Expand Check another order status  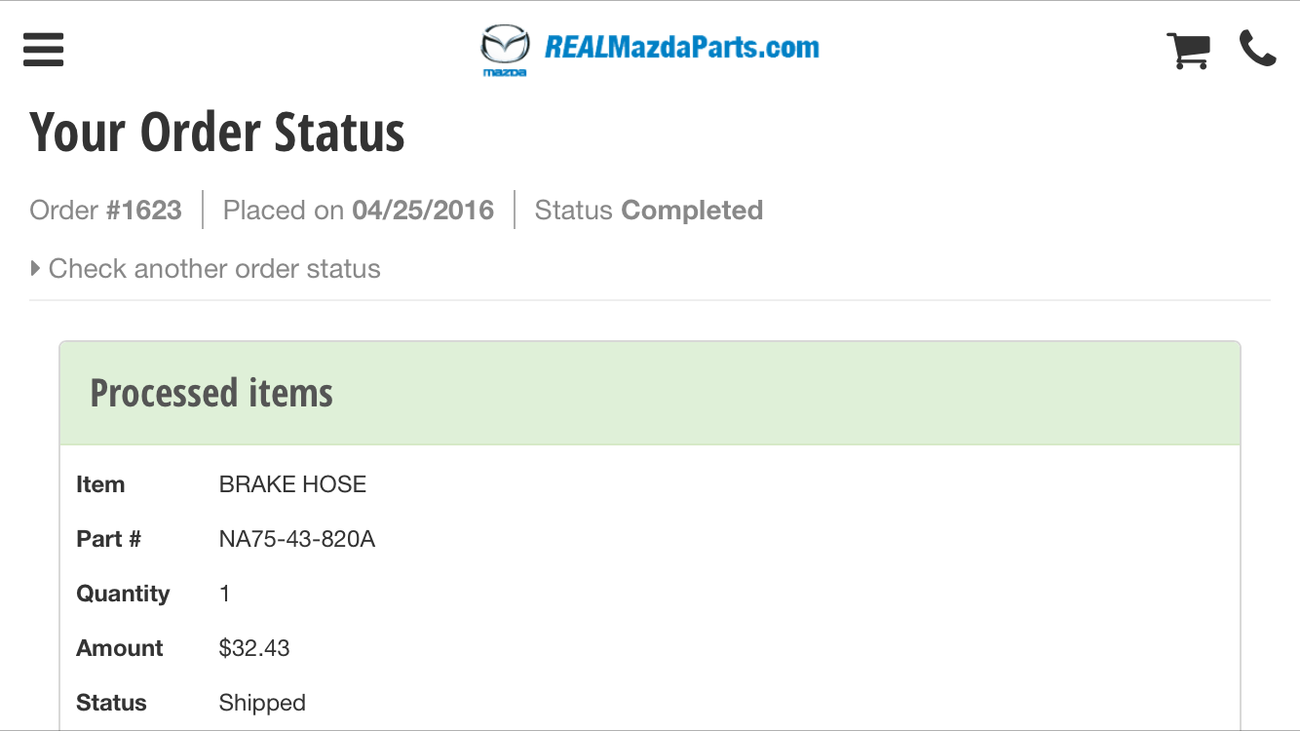click(214, 269)
